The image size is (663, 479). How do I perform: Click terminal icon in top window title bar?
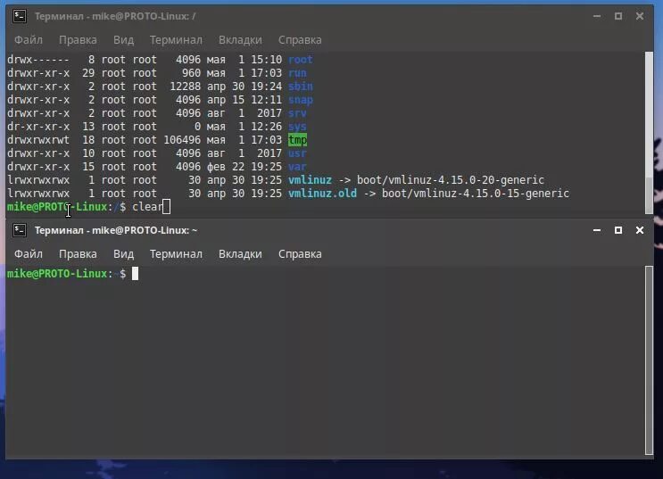[20, 16]
